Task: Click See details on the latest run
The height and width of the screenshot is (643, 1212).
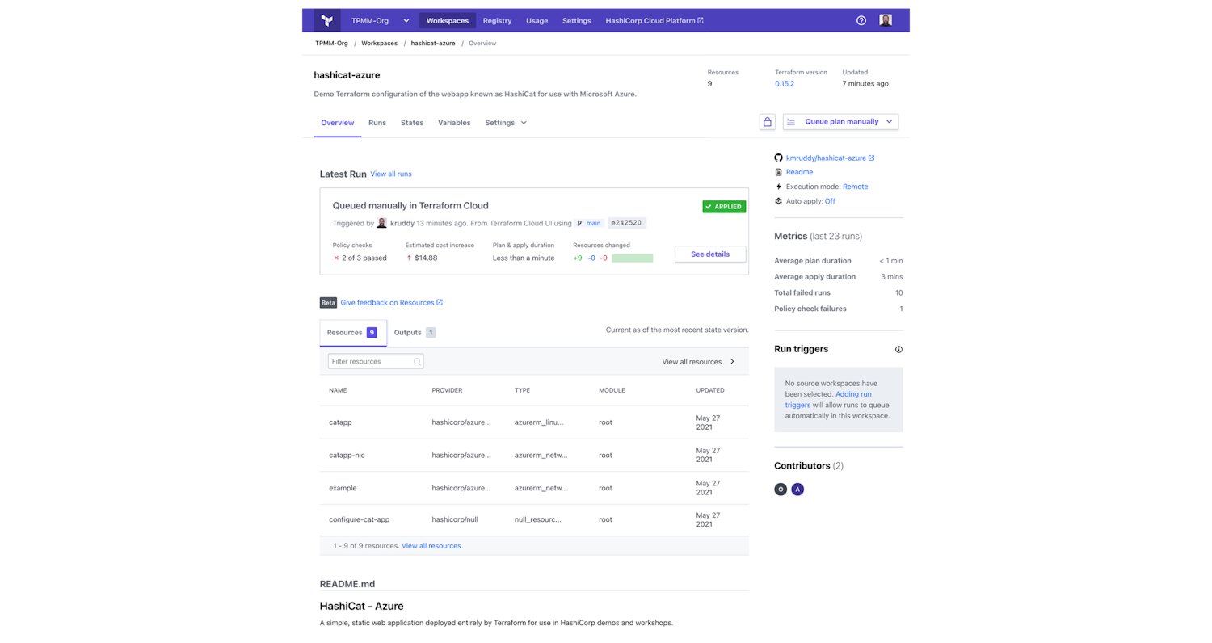Action: point(709,254)
